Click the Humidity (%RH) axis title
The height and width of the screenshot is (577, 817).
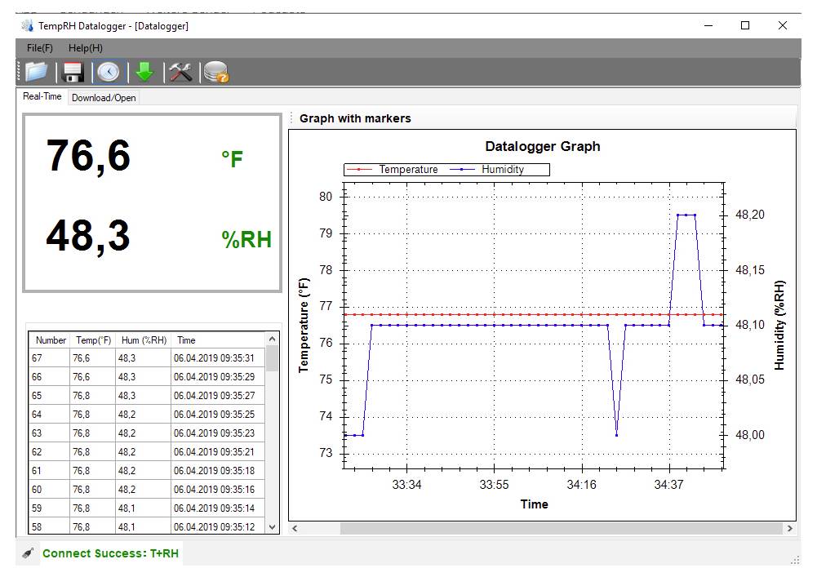point(779,326)
